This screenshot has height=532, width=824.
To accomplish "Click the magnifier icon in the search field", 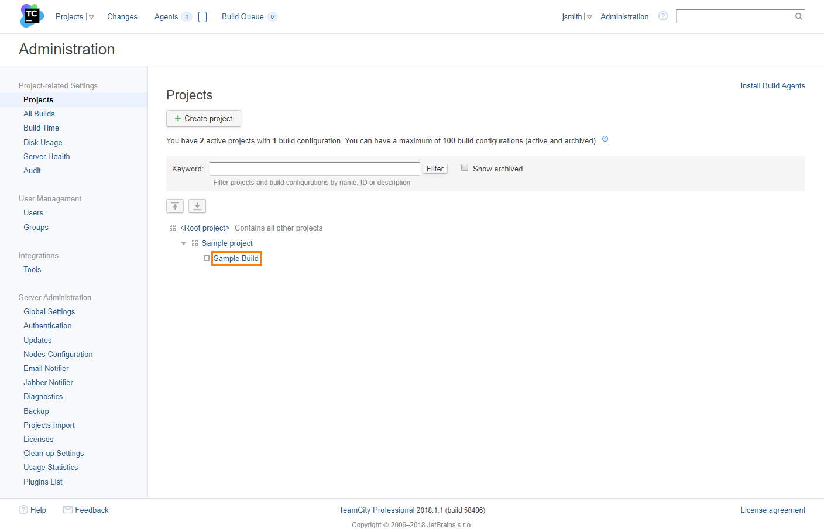I will [x=798, y=16].
